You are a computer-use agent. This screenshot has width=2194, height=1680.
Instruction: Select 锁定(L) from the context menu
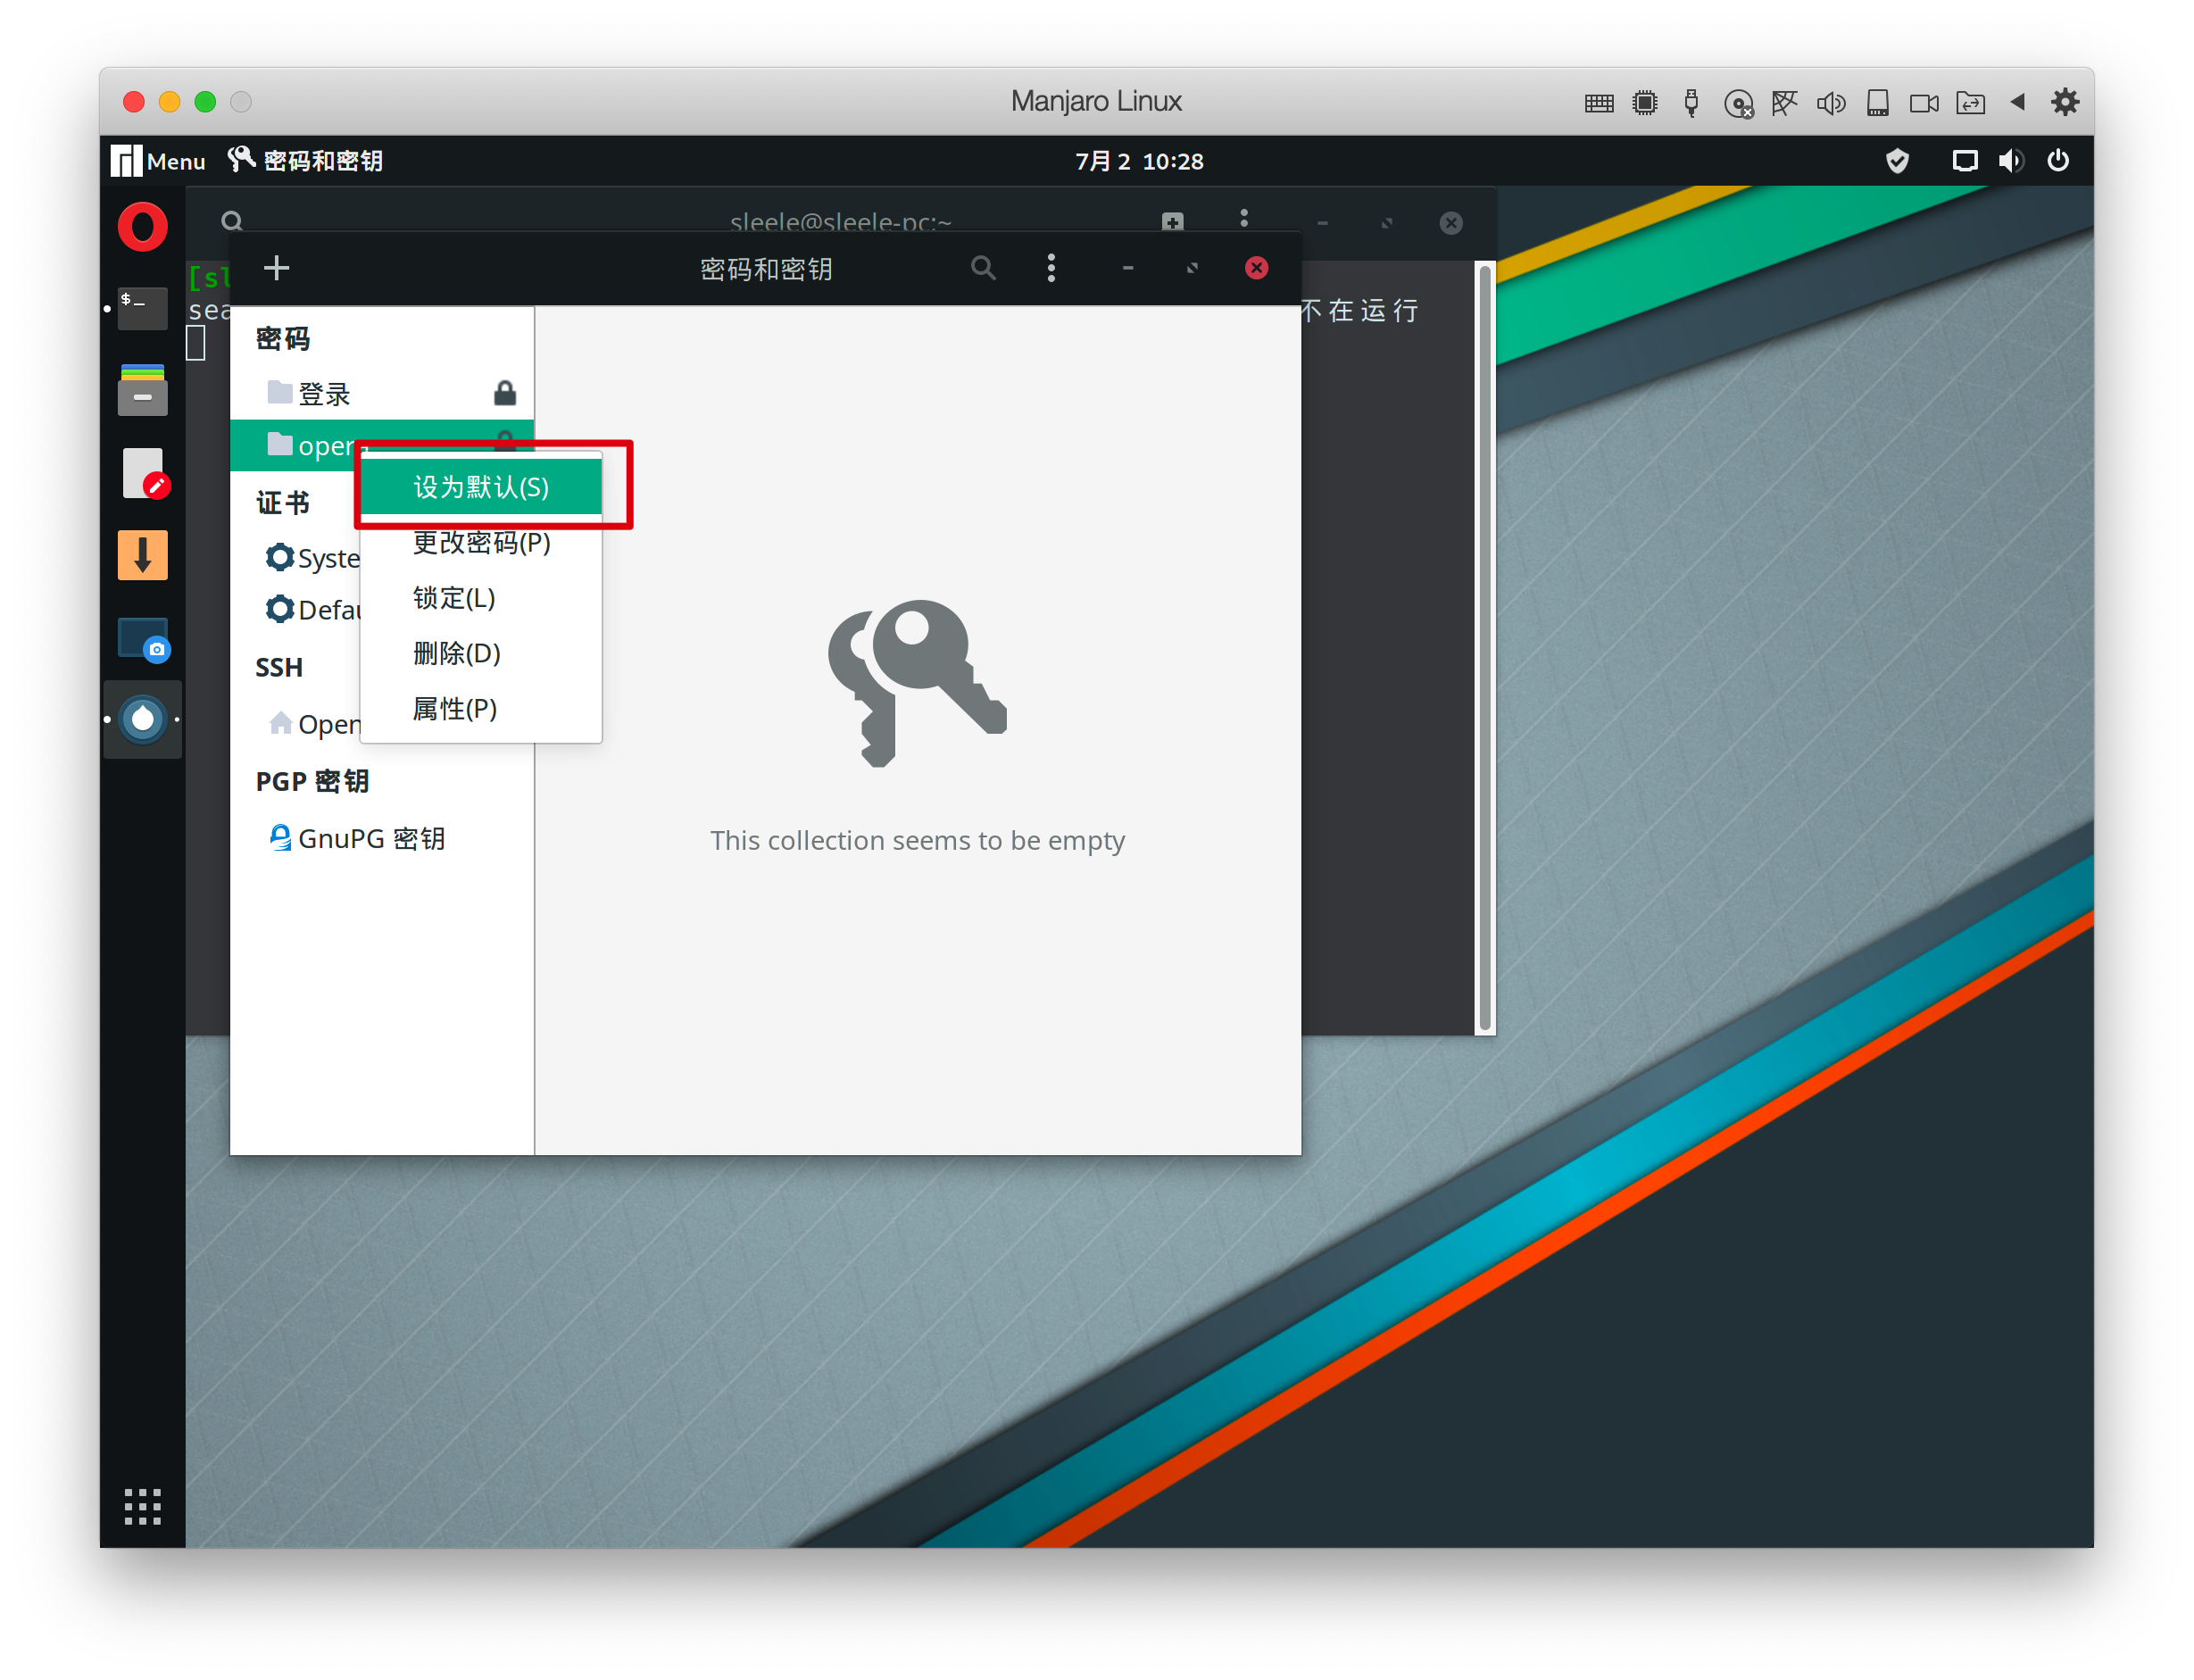pos(481,598)
